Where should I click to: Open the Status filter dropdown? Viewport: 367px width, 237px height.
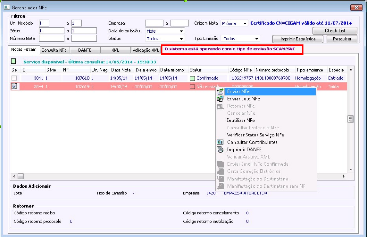click(181, 39)
